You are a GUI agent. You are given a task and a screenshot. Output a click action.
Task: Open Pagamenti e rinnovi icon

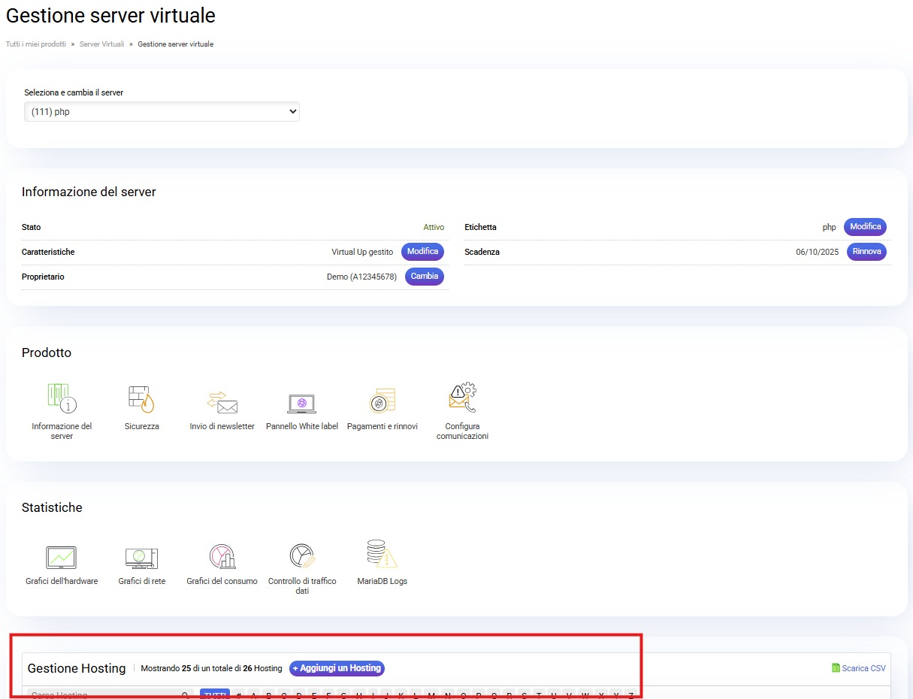[382, 400]
